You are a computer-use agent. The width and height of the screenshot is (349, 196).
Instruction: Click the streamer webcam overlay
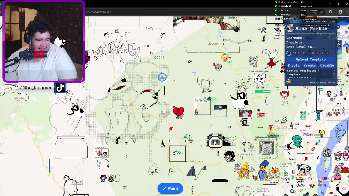[x=44, y=41]
